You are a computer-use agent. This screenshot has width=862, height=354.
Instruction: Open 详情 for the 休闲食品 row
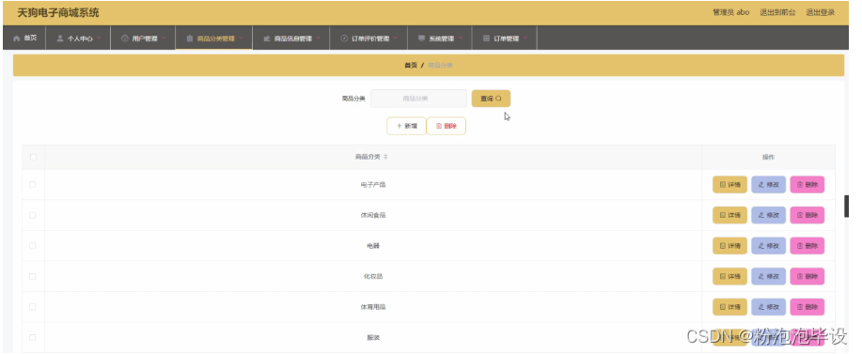(729, 215)
